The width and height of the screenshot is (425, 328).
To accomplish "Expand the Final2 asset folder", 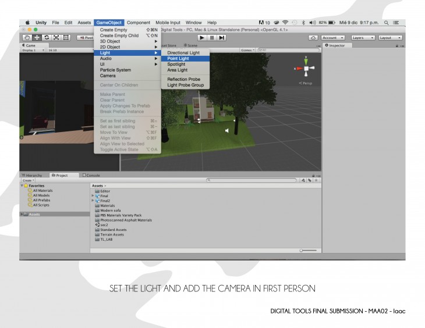I will point(94,201).
